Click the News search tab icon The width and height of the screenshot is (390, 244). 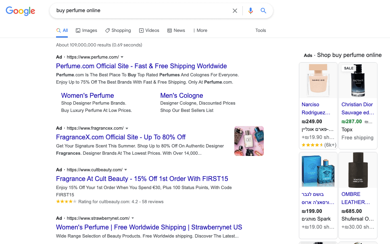pos(169,30)
